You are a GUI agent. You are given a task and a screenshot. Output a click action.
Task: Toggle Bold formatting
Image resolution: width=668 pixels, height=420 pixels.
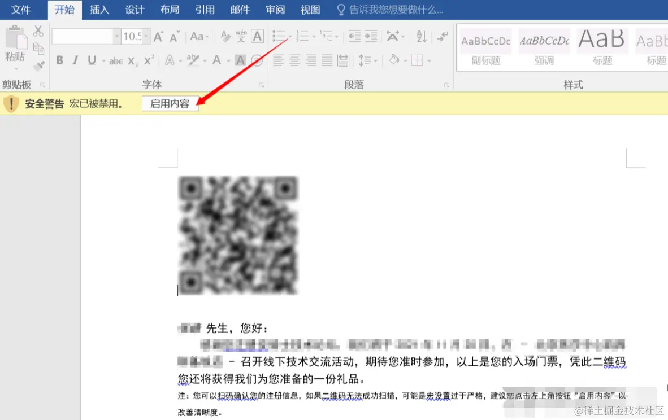click(60, 60)
